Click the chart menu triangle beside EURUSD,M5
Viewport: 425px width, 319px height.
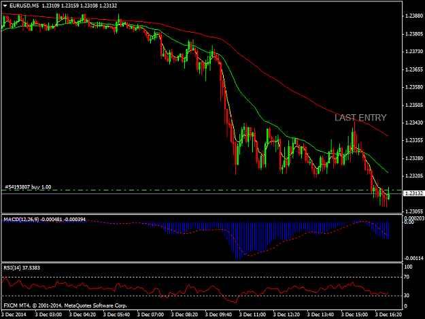[5, 5]
